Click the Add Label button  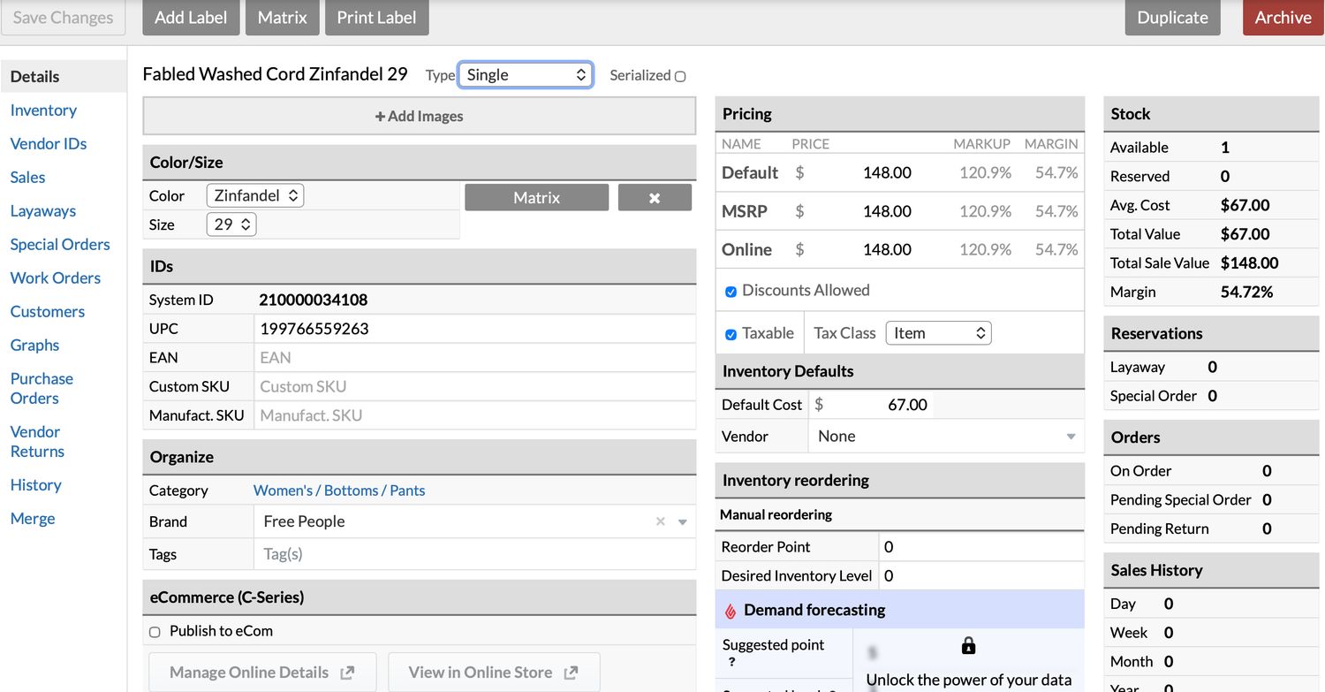191,18
